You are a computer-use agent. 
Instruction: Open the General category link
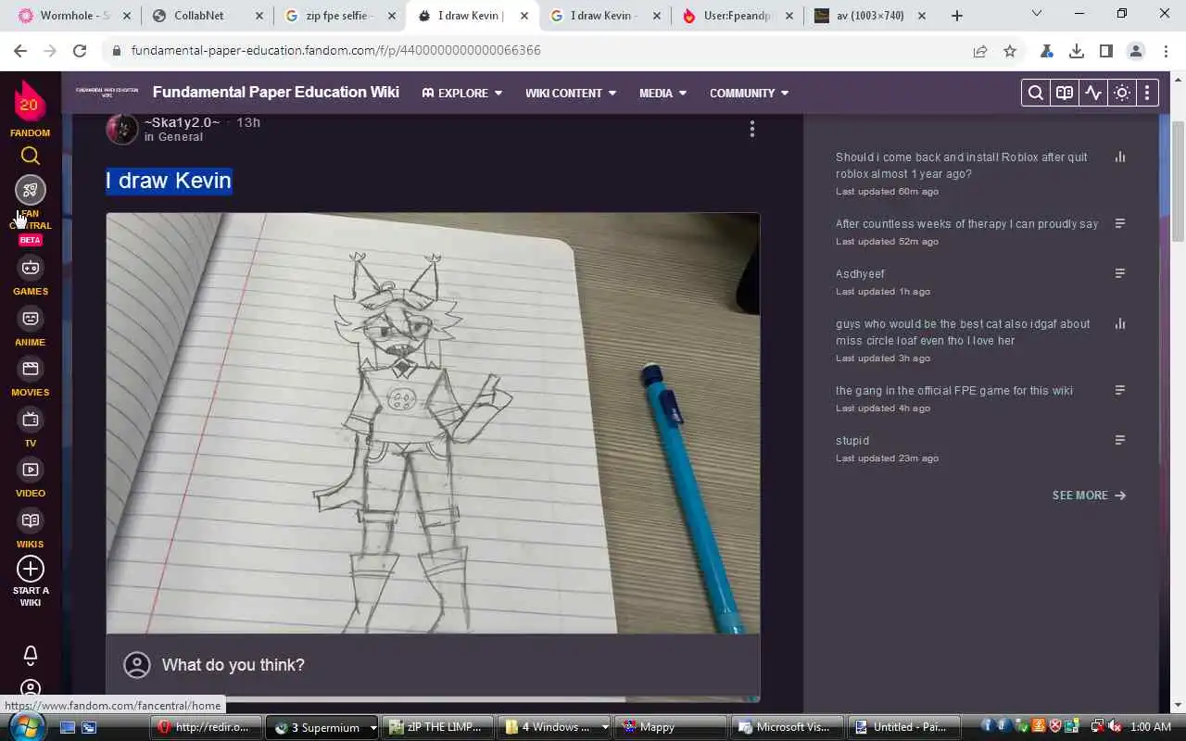click(x=181, y=137)
